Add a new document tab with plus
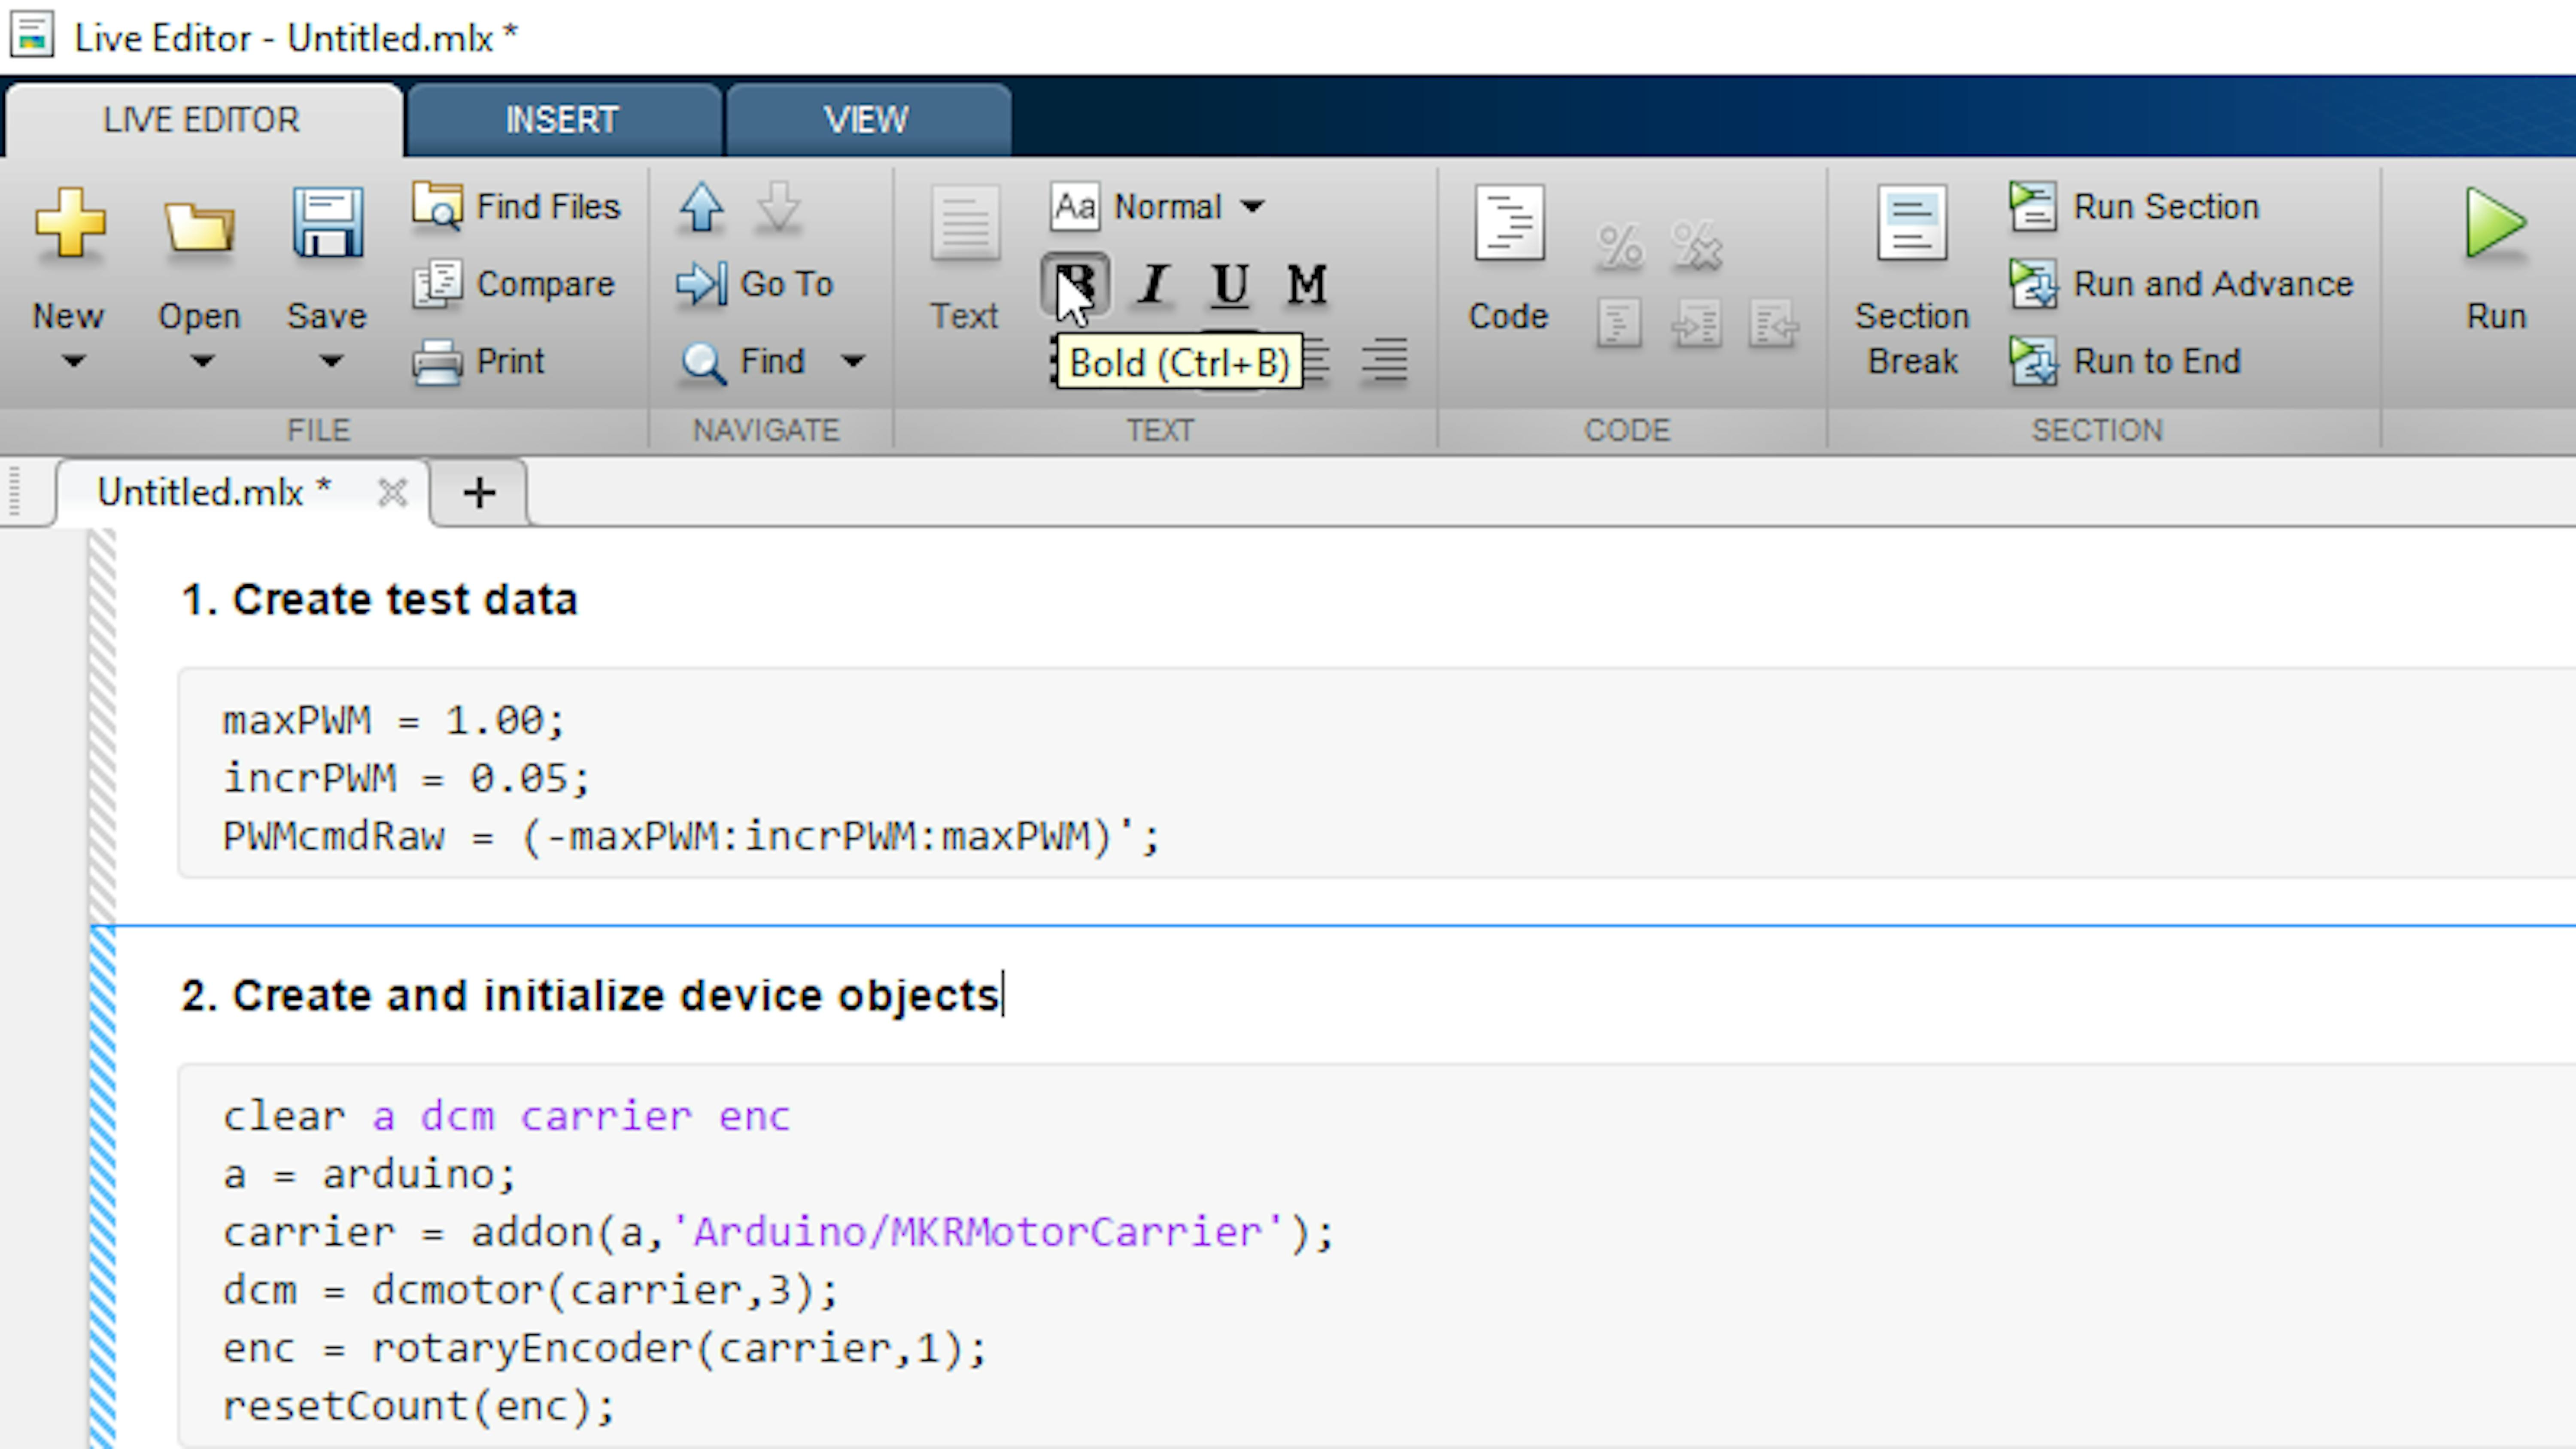The height and width of the screenshot is (1449, 2576). coord(479,492)
